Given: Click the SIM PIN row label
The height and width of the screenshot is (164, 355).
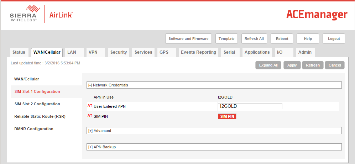Looking at the screenshot, I should [x=101, y=116].
